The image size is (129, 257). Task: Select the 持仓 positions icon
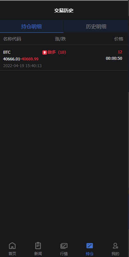[90, 246]
